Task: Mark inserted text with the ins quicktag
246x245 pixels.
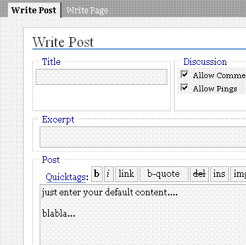Action: (220, 174)
